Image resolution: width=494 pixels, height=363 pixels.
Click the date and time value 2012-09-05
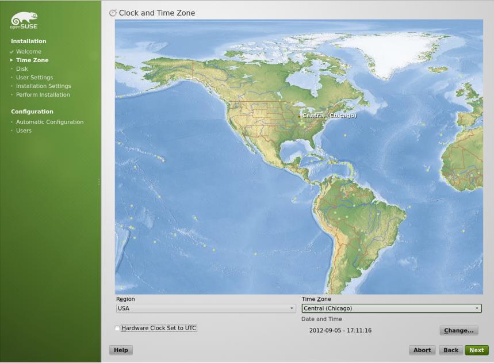pos(340,331)
